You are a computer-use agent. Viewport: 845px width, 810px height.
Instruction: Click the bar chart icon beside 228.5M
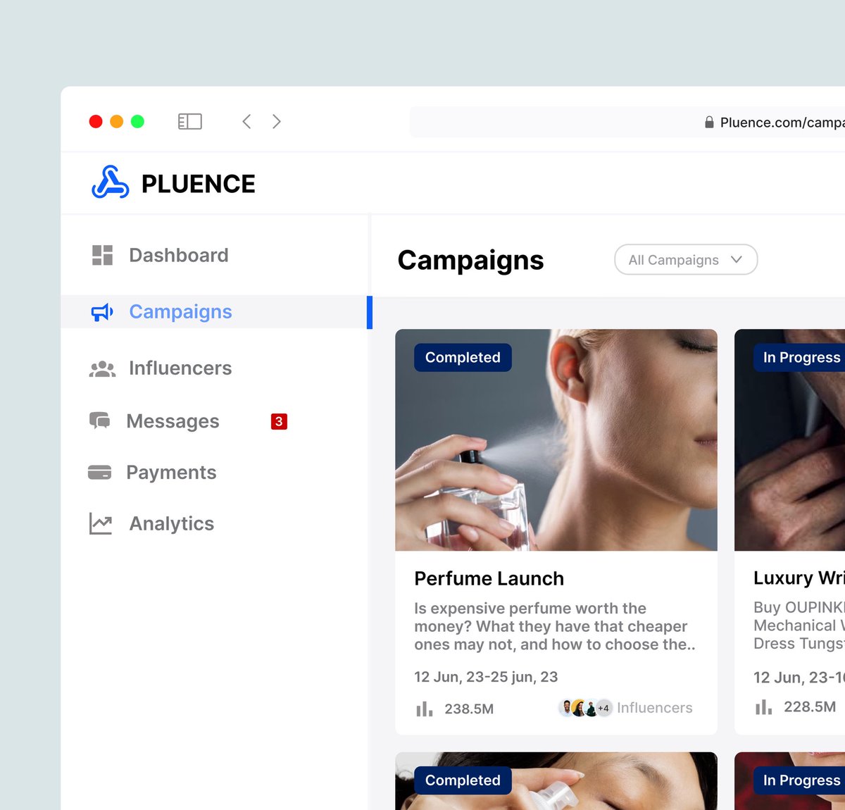(763, 707)
